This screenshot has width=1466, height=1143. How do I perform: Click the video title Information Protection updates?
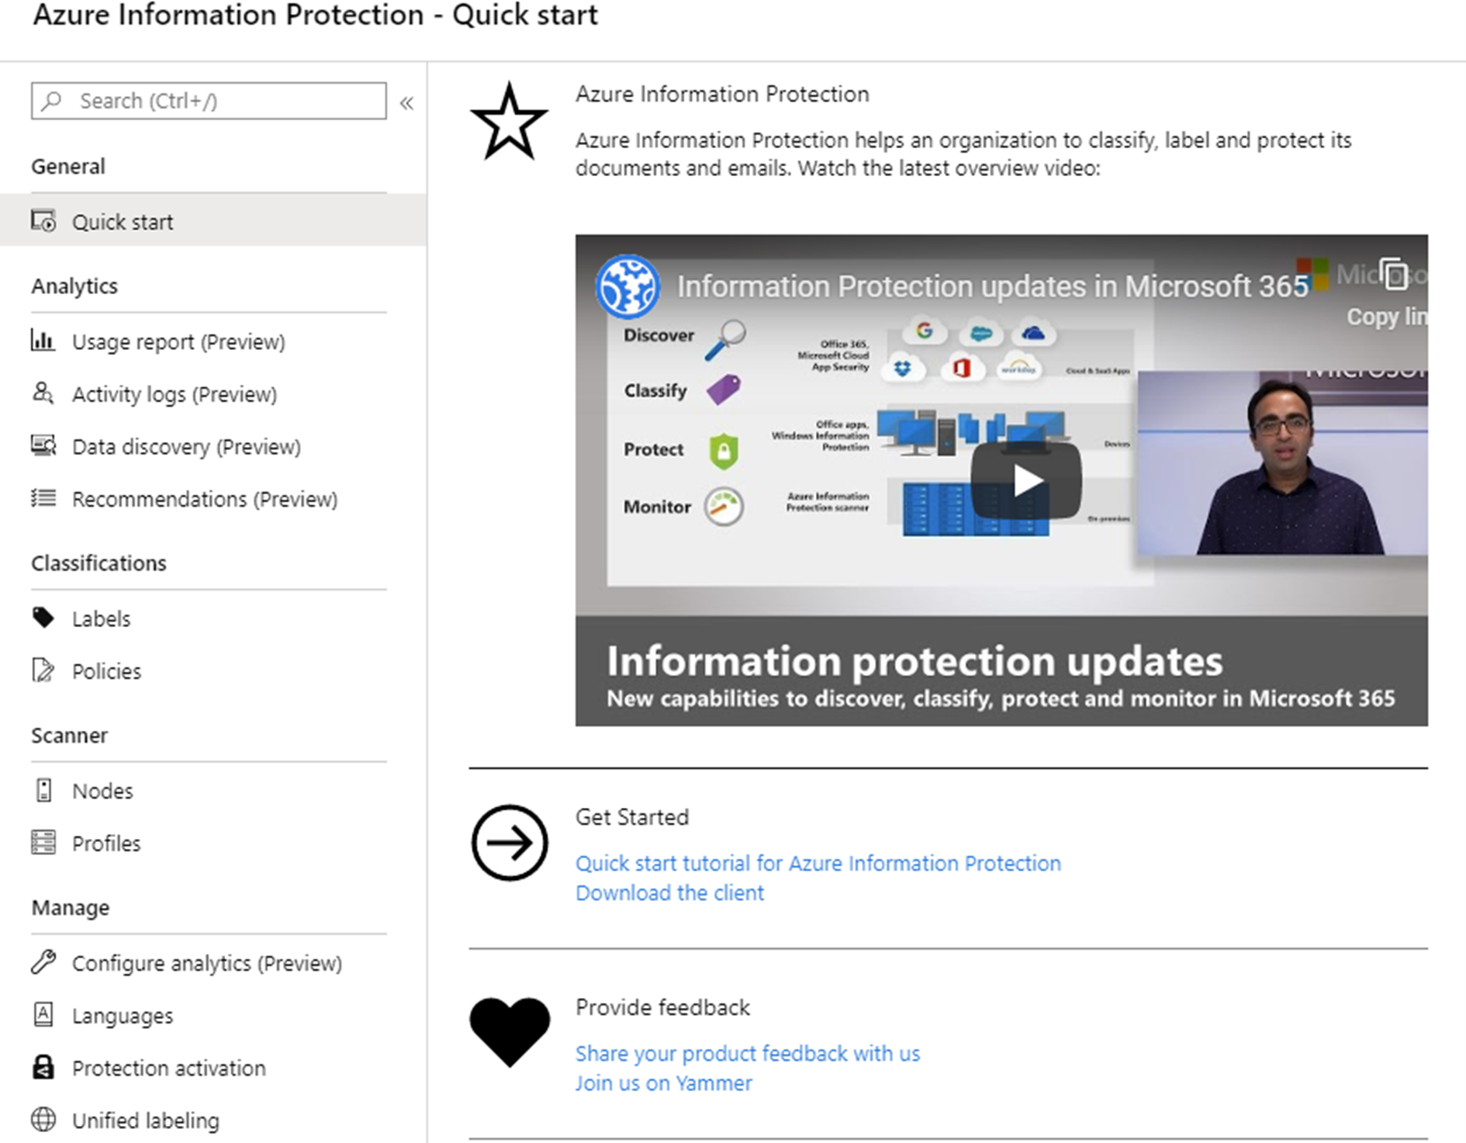[993, 286]
